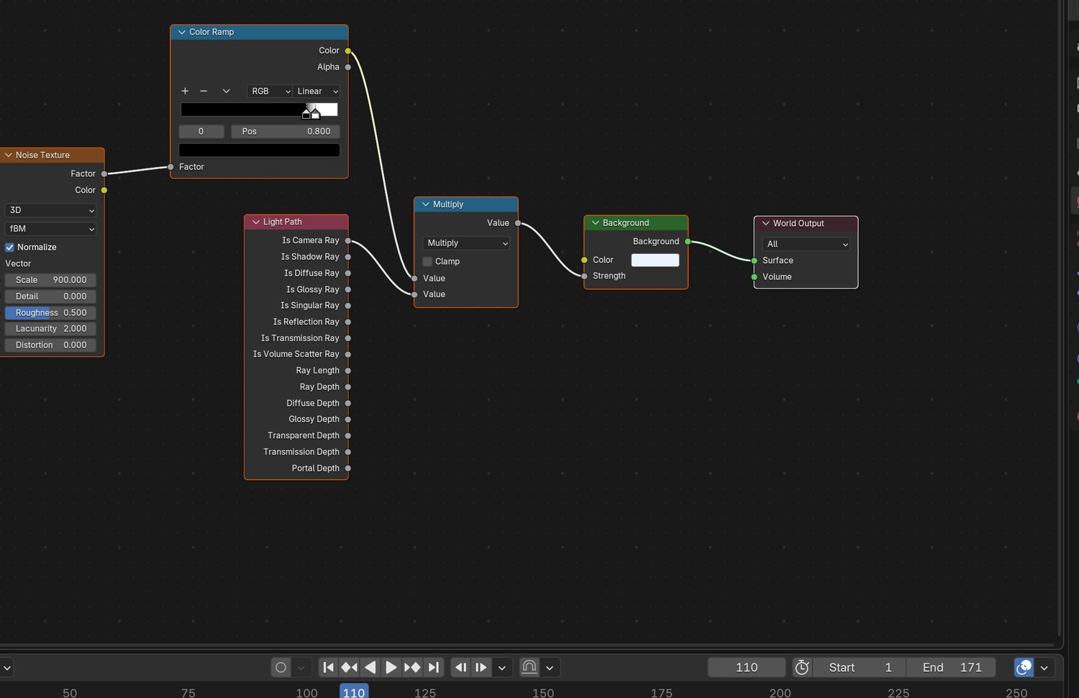Screen dimensions: 1079x698
Task: Play the animation forward
Action: pyautogui.click(x=391, y=667)
